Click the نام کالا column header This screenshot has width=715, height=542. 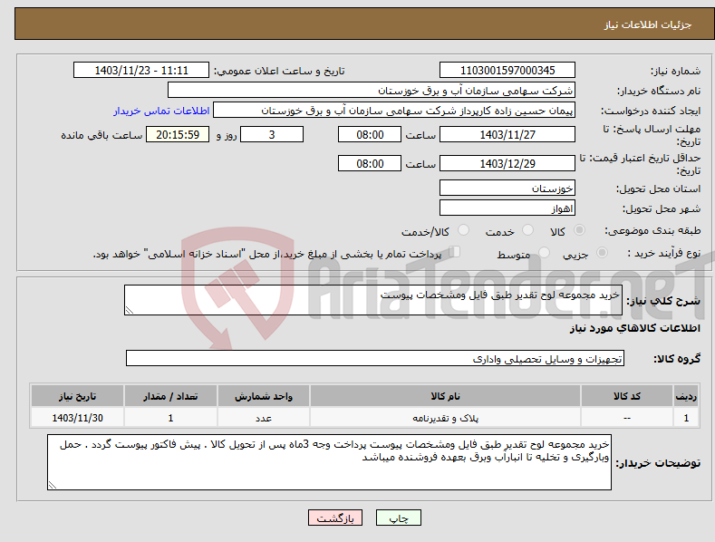tap(445, 396)
